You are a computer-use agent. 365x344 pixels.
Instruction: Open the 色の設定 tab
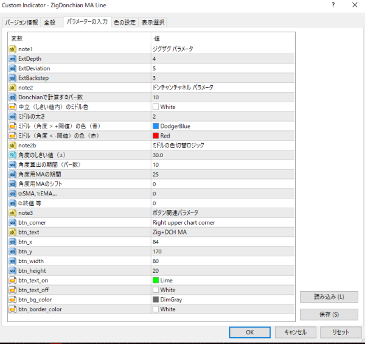tap(125, 23)
